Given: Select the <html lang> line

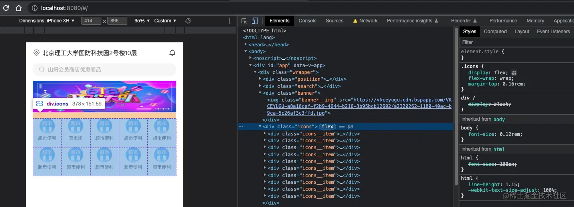Looking at the screenshot, I should (x=259, y=38).
